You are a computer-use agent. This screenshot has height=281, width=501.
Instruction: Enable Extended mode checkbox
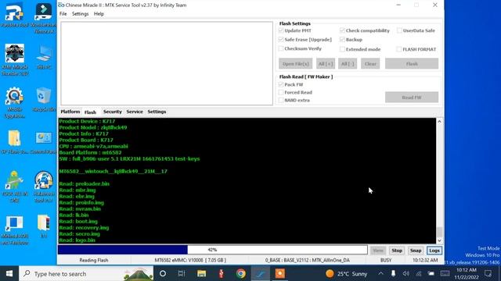tap(342, 49)
